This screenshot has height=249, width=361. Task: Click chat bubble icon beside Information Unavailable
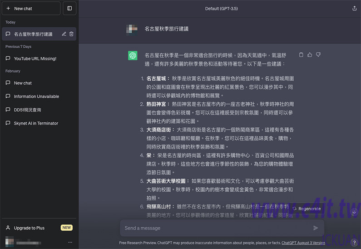click(8, 96)
